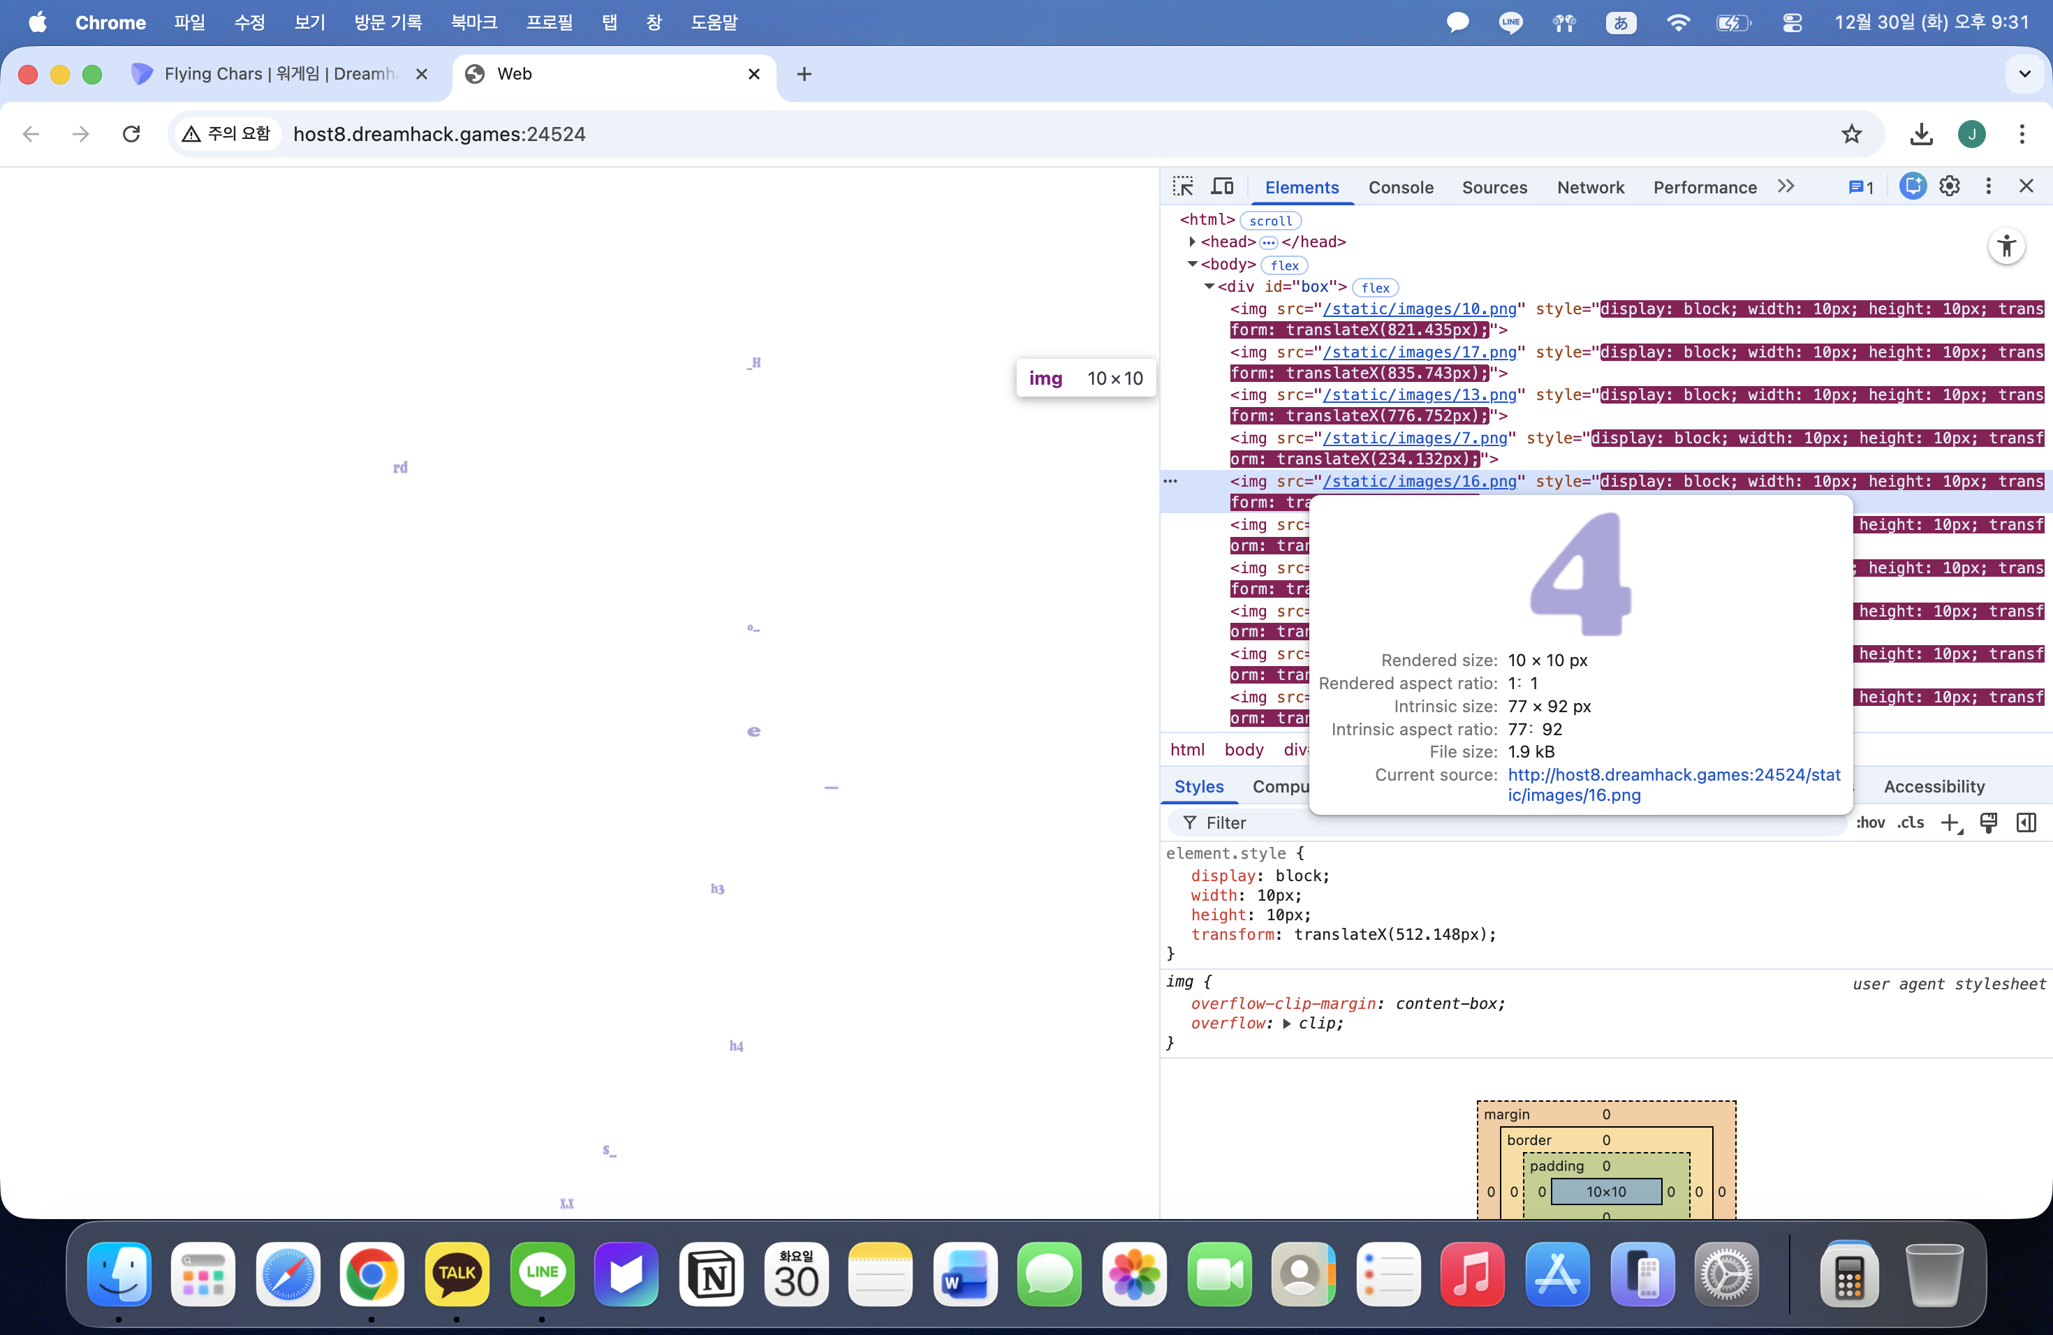Click the AI assistance icon in DevTools

(1911, 186)
